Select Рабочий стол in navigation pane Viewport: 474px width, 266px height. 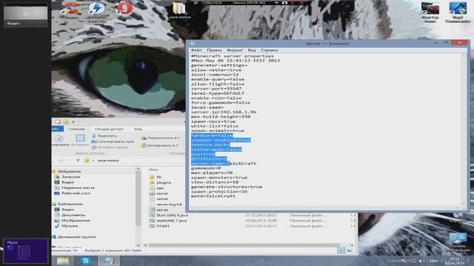click(x=76, y=193)
